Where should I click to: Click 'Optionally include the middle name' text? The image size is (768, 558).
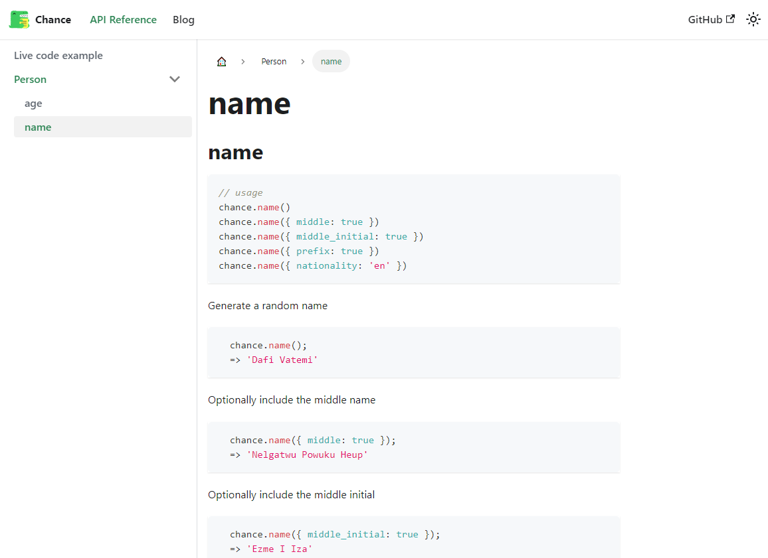coord(292,400)
